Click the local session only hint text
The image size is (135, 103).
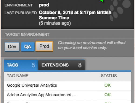click(92, 45)
